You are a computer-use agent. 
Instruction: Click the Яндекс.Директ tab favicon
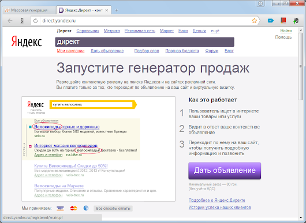pyautogui.click(x=61, y=10)
